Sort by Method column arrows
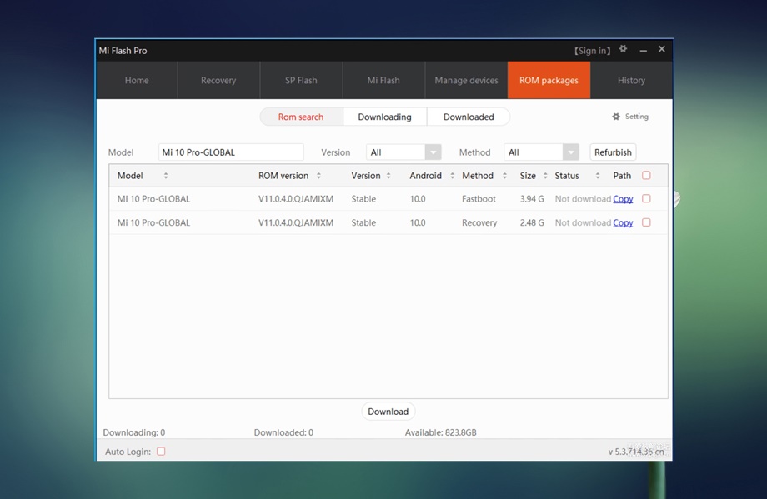This screenshot has height=499, width=767. [504, 176]
